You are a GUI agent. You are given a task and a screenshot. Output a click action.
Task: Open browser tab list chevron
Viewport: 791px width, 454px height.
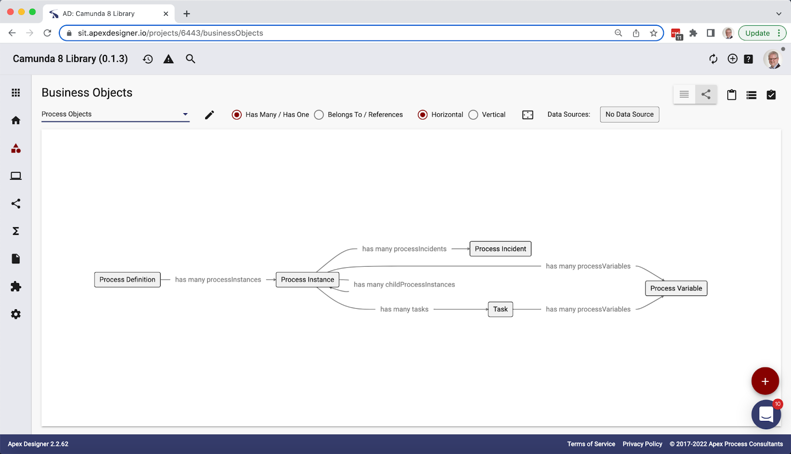click(x=779, y=14)
